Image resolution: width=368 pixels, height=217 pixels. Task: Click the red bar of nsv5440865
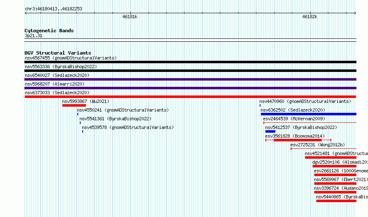336,201
